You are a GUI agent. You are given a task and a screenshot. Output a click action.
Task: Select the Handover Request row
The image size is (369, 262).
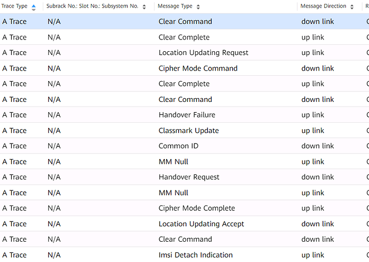pos(184,177)
